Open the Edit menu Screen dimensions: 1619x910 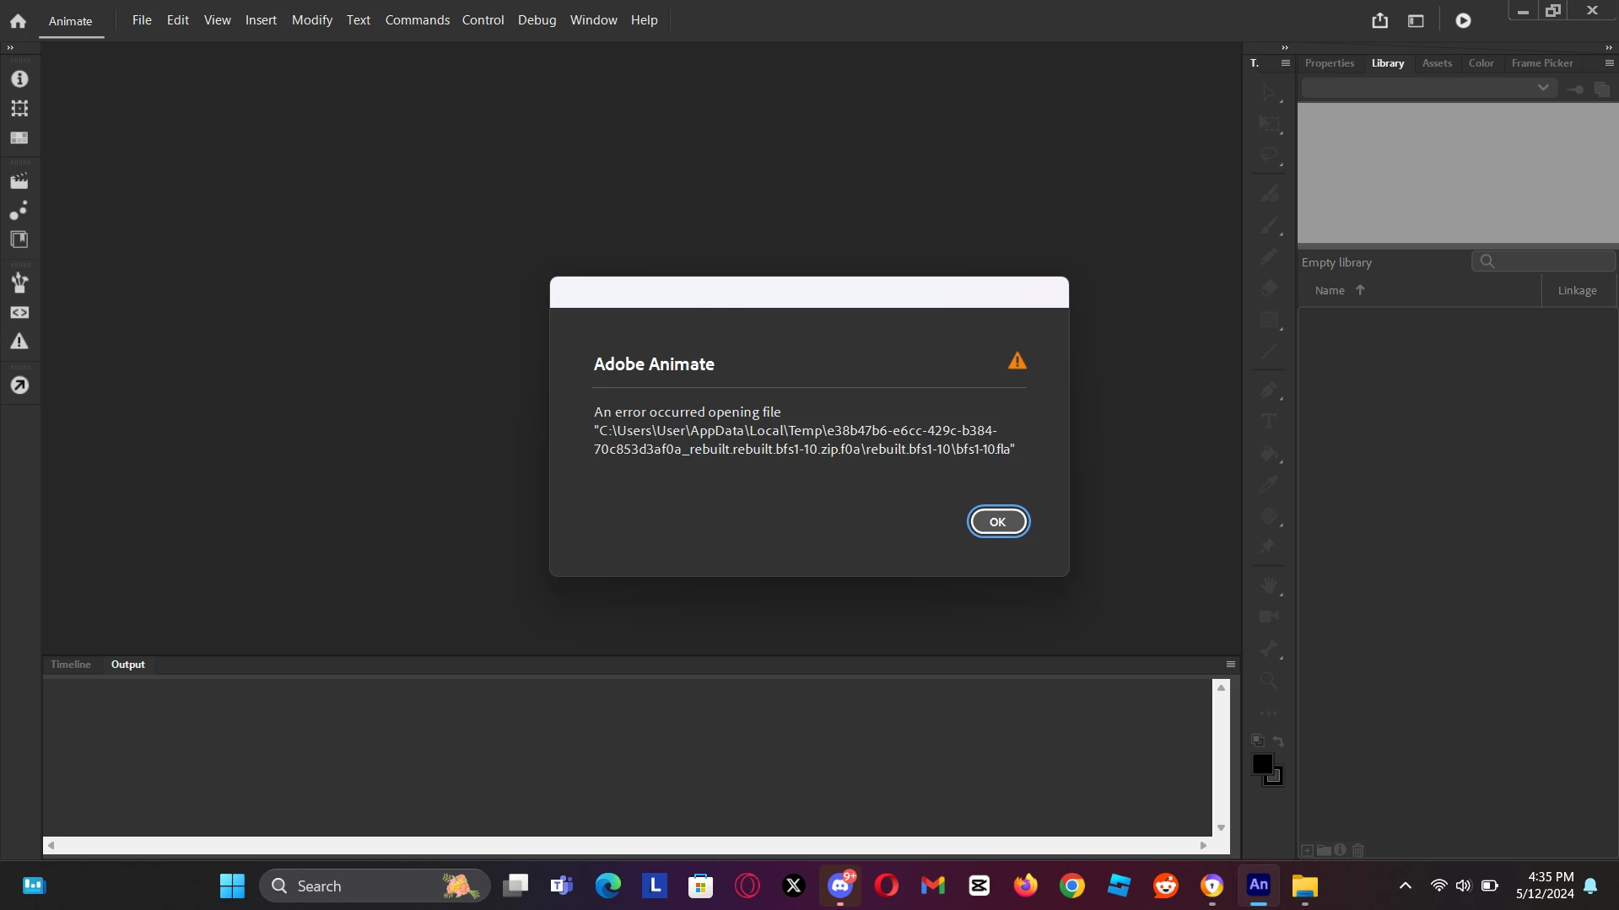click(x=178, y=19)
